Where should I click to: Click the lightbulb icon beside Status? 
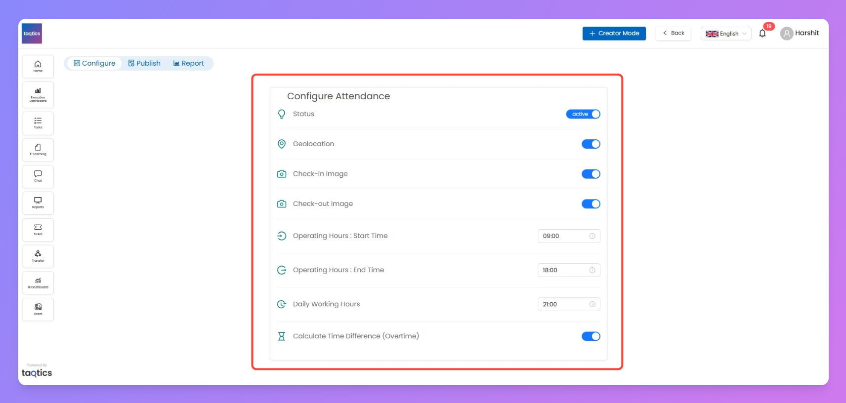[x=282, y=114]
